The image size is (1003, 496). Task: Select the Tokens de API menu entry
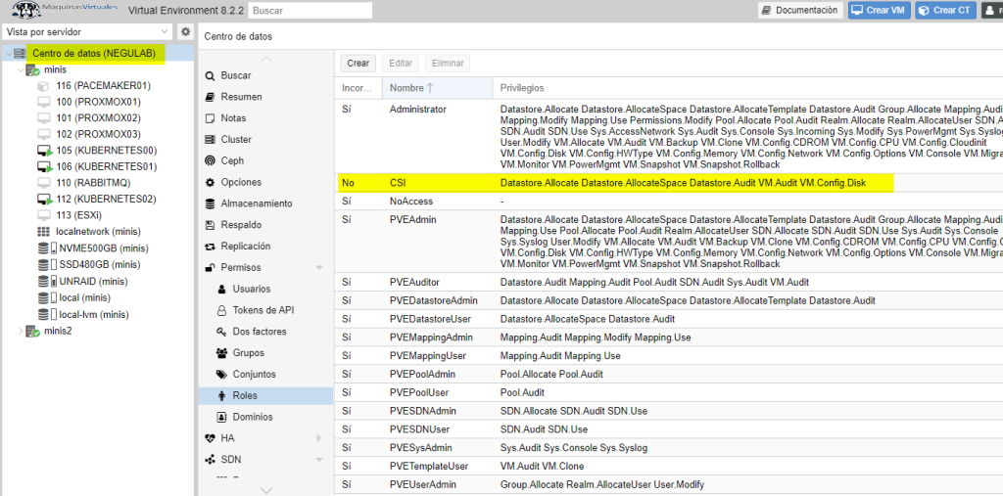(x=263, y=310)
